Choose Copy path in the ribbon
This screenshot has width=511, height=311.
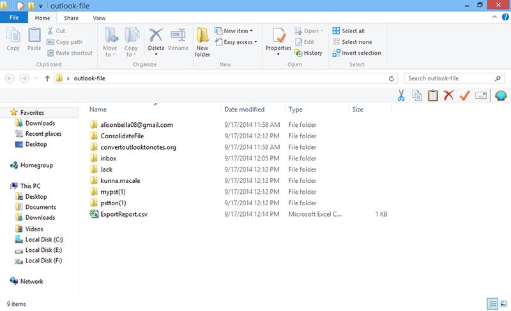tap(65, 42)
